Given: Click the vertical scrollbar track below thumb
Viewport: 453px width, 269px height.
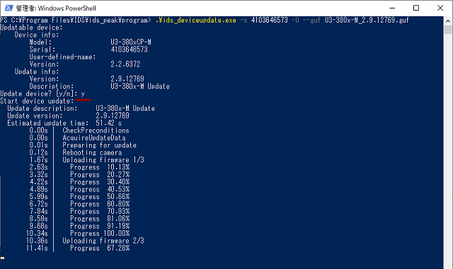Looking at the screenshot, I should [448, 150].
